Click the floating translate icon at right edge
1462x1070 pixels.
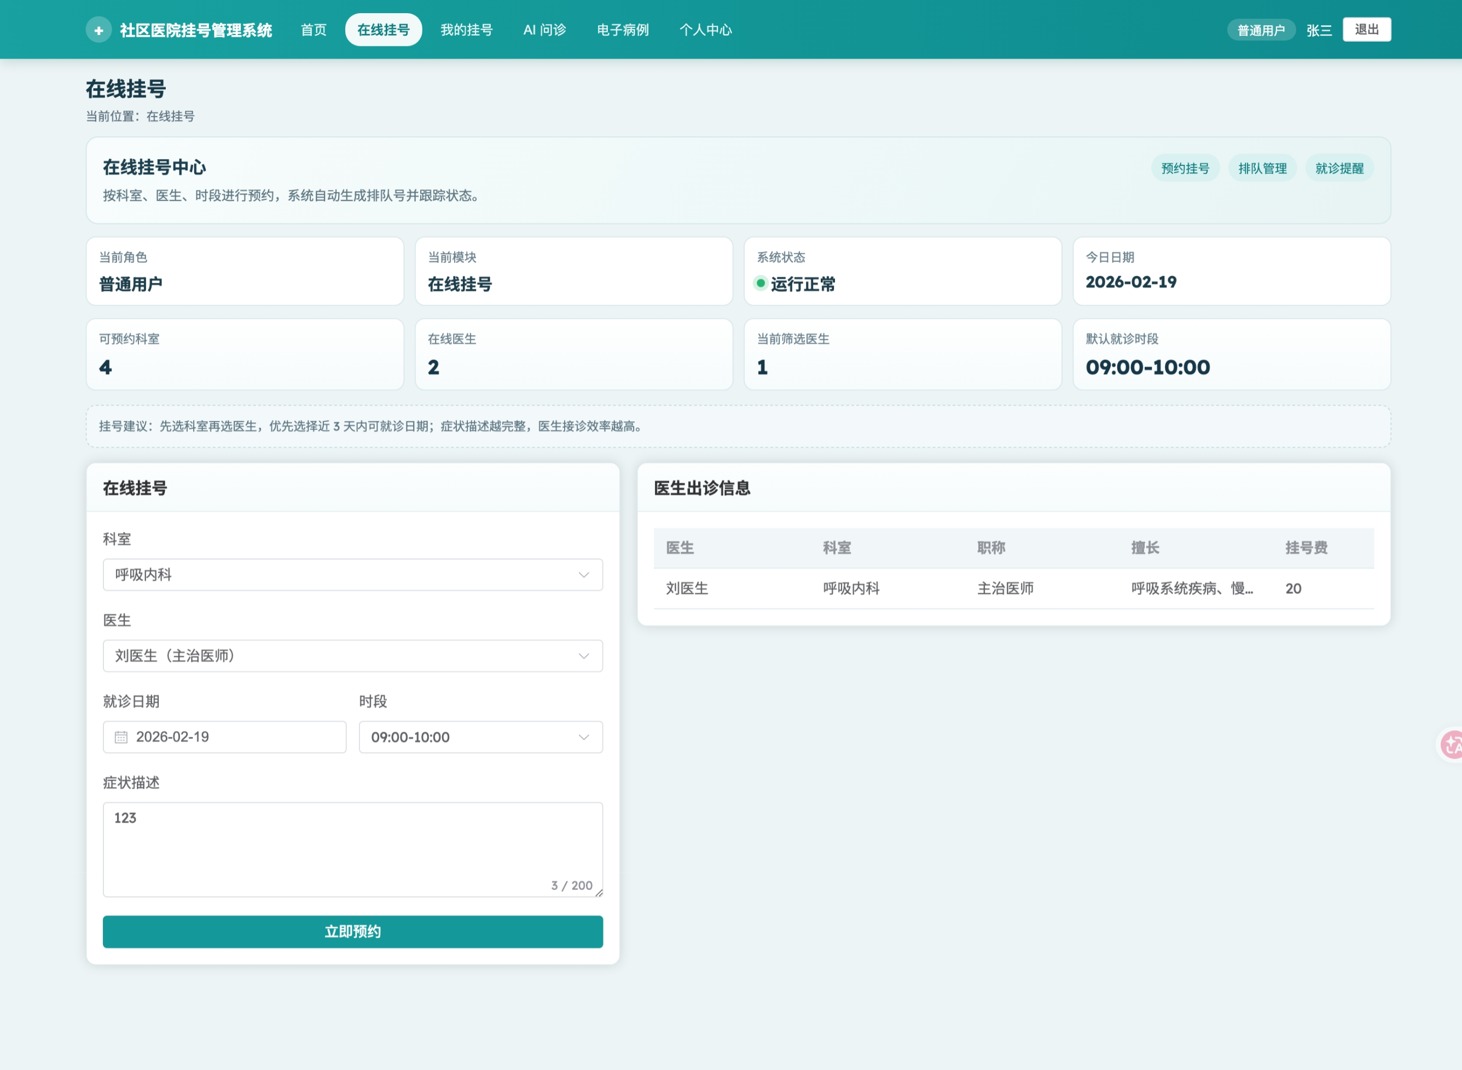point(1452,745)
